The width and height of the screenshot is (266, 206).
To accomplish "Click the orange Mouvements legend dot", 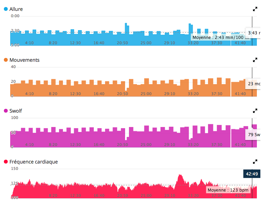I will coord(6,60).
